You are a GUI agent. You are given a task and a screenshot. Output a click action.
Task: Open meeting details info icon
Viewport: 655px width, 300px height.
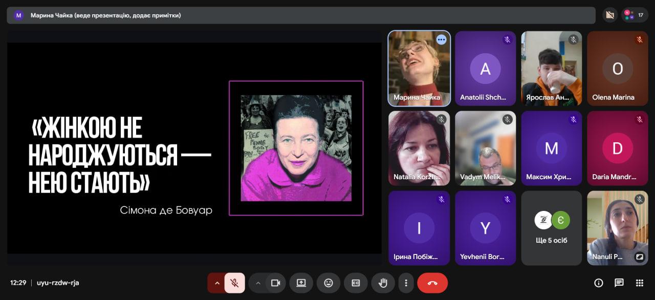point(598,283)
